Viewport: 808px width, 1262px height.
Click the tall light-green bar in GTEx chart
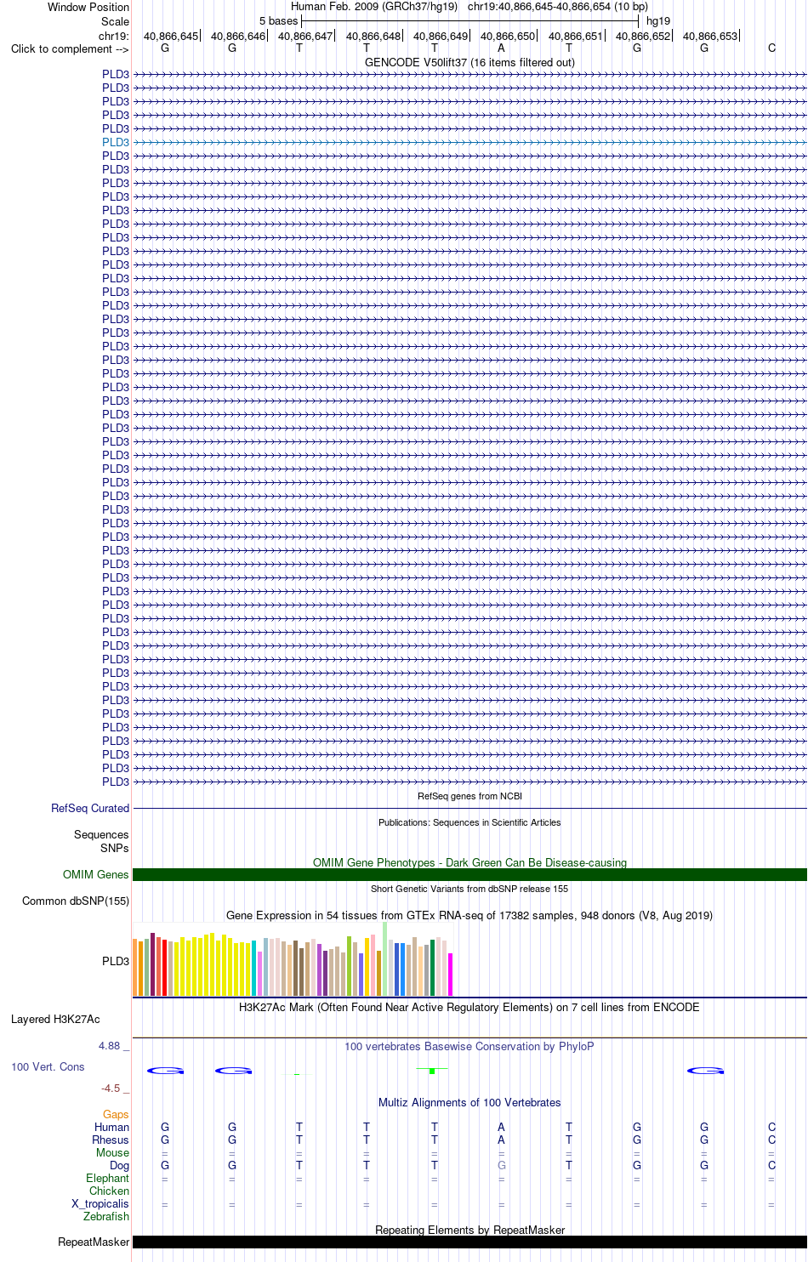pos(385,959)
